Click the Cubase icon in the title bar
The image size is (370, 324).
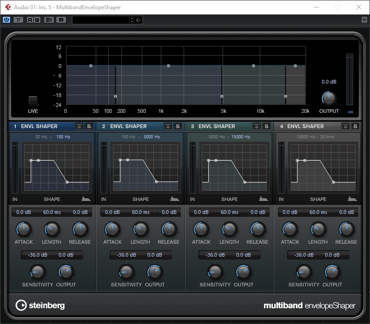(8, 7)
